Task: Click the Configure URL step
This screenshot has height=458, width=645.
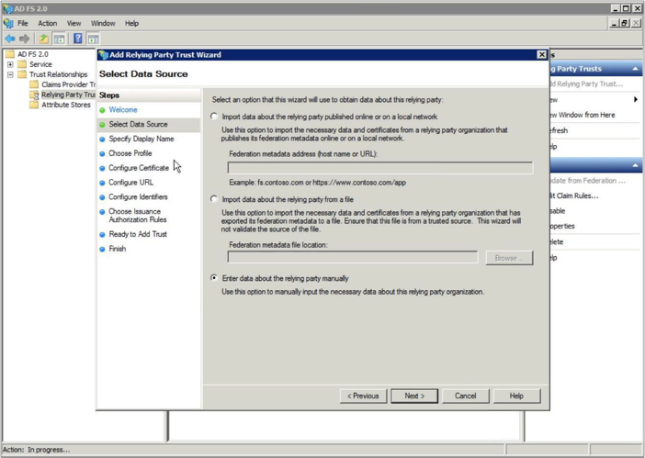Action: (130, 183)
